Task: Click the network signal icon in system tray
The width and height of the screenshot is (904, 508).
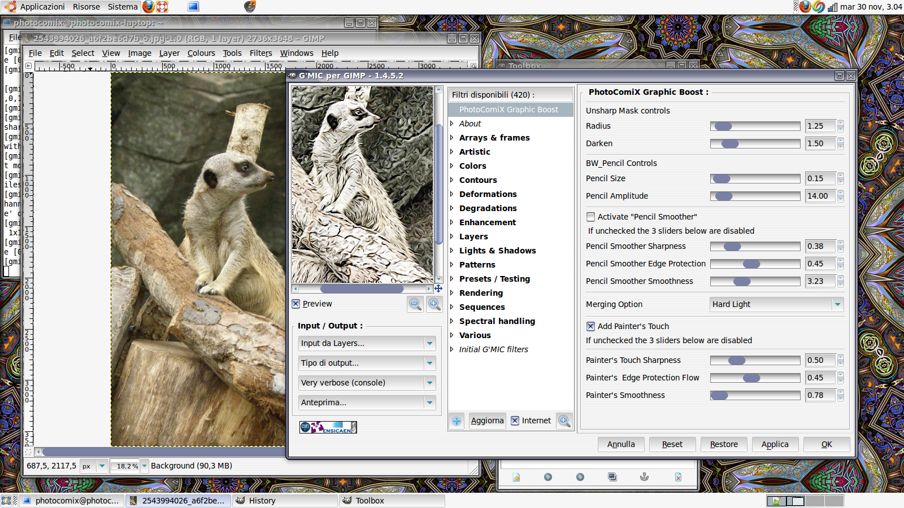Action: pos(832,7)
